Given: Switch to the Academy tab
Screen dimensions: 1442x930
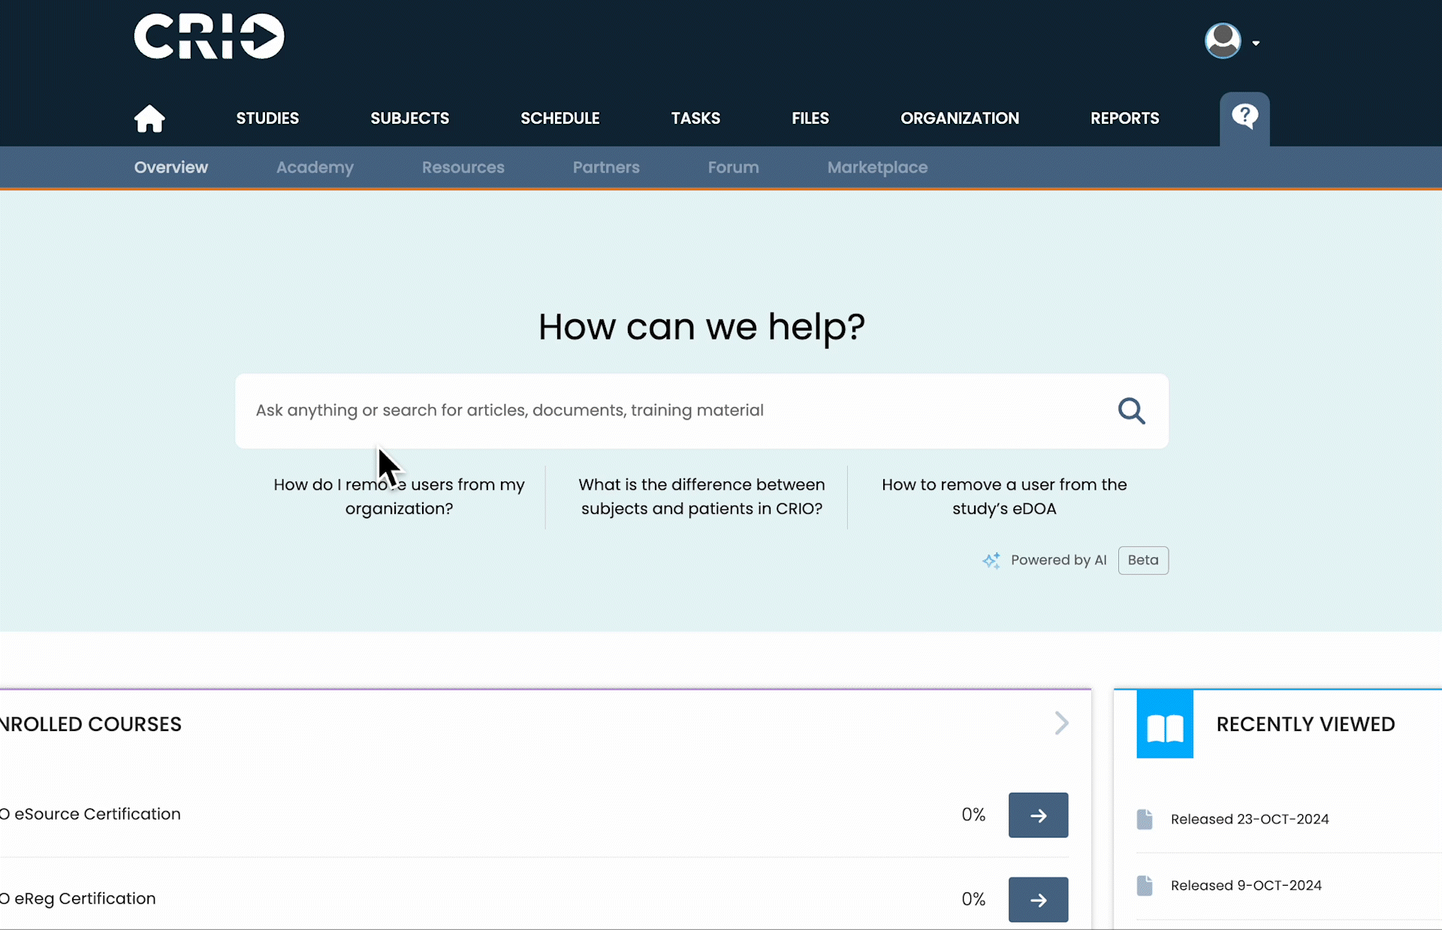Looking at the screenshot, I should (315, 168).
